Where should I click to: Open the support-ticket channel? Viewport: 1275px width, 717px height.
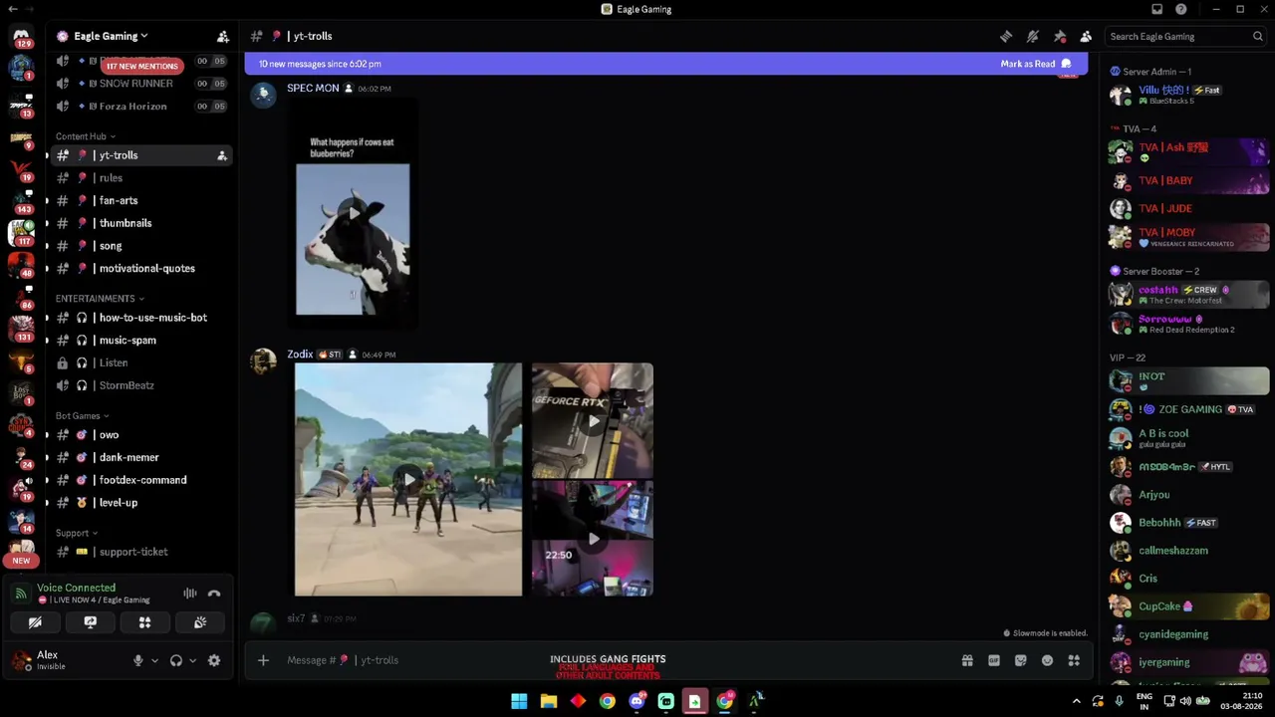(139, 552)
